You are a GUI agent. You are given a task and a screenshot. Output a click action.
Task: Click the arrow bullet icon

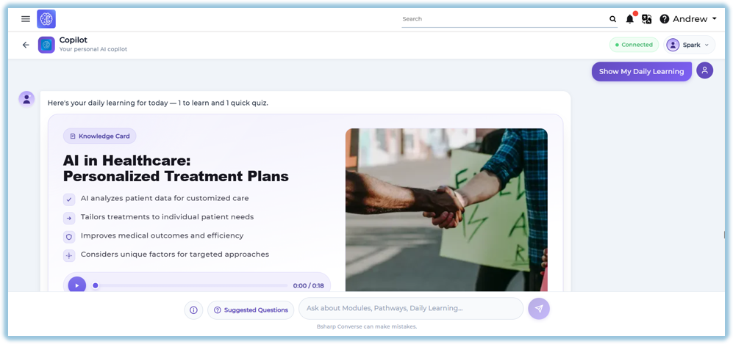click(x=69, y=218)
